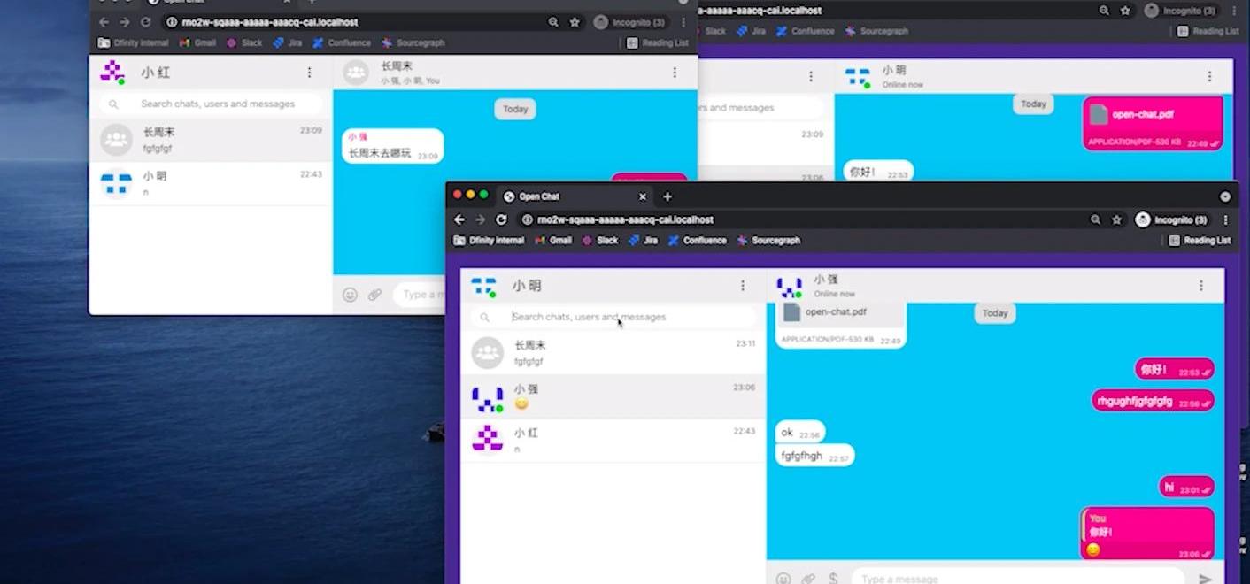Open Sourcegraph bookmark in back-right window

click(x=876, y=31)
